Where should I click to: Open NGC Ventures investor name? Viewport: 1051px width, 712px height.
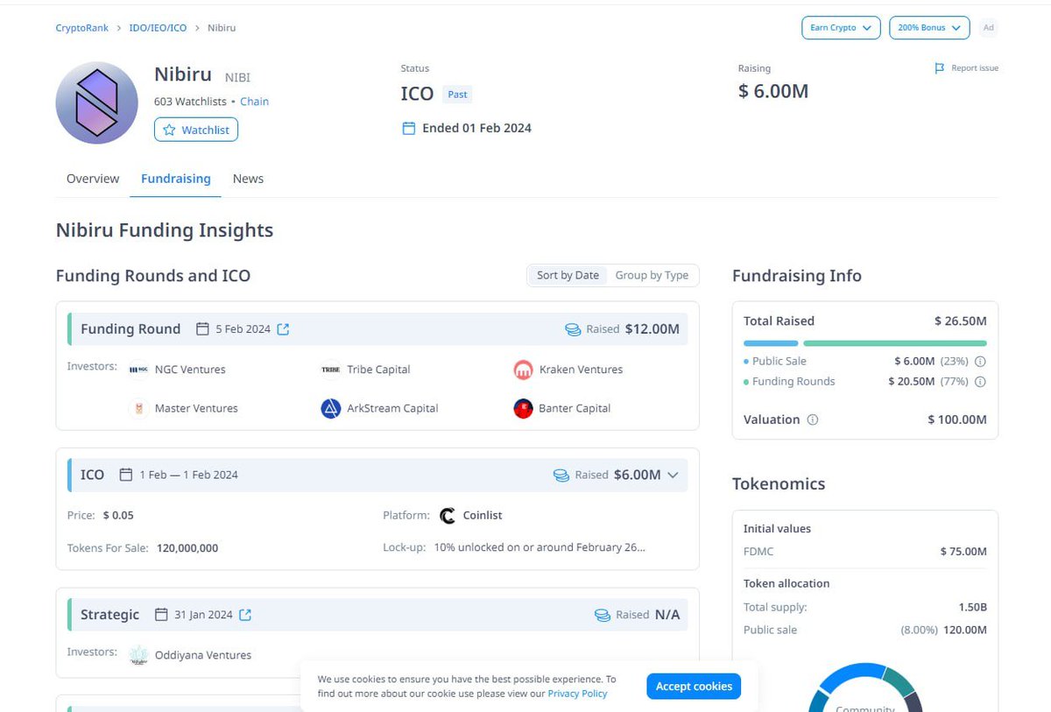pos(190,370)
